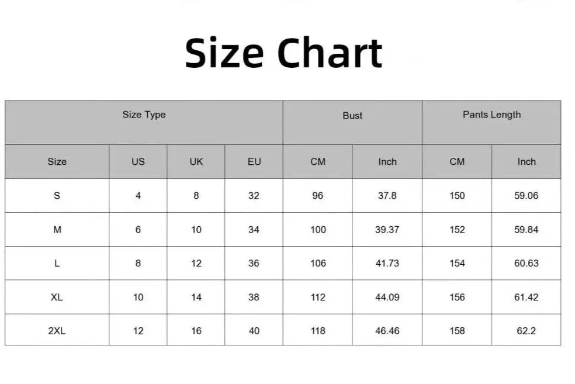Select the bust inch value 46.46
The height and width of the screenshot is (384, 575).
(387, 331)
